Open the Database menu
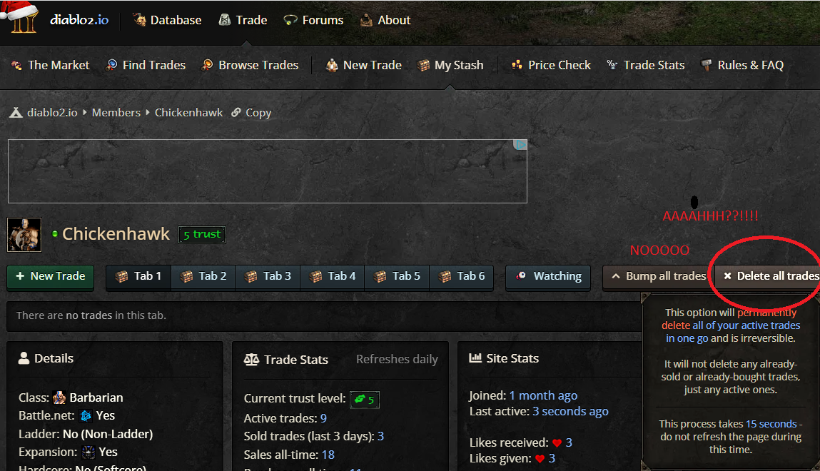The width and height of the screenshot is (820, 471). point(167,21)
